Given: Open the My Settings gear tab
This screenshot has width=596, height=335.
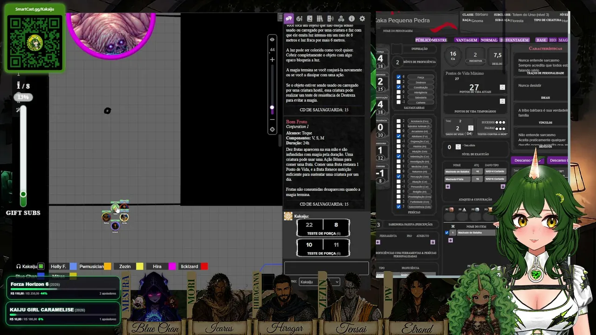Looking at the screenshot, I should (x=362, y=19).
